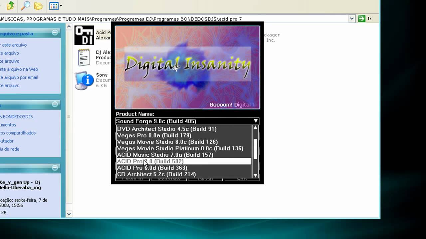This screenshot has height=239, width=426.
Task: Click 'arquivo por email' link
Action: point(19,77)
